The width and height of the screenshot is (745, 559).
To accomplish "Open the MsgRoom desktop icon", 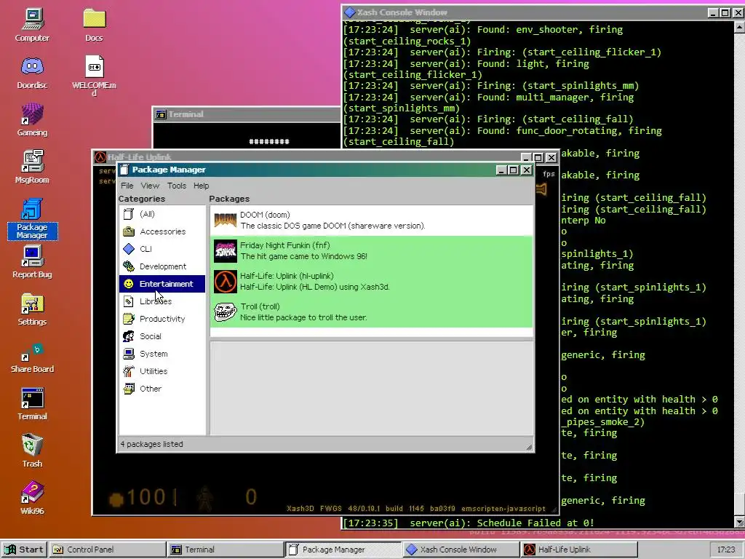I will click(32, 167).
